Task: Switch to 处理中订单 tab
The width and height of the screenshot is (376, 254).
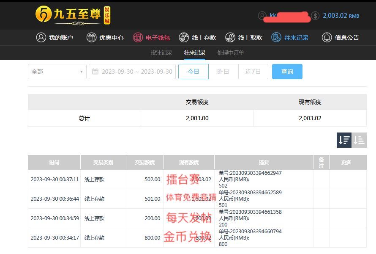Action: 231,52
